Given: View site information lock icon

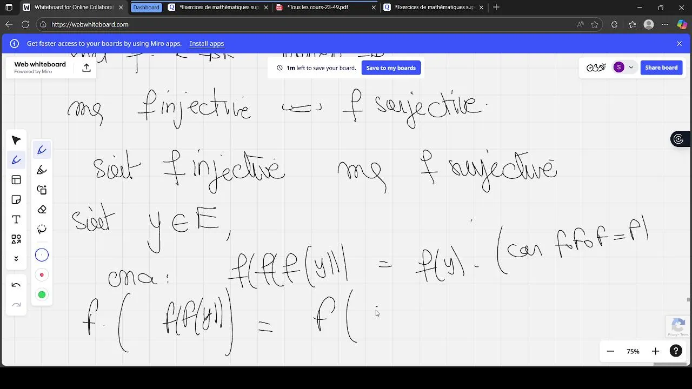Looking at the screenshot, I should [x=43, y=24].
